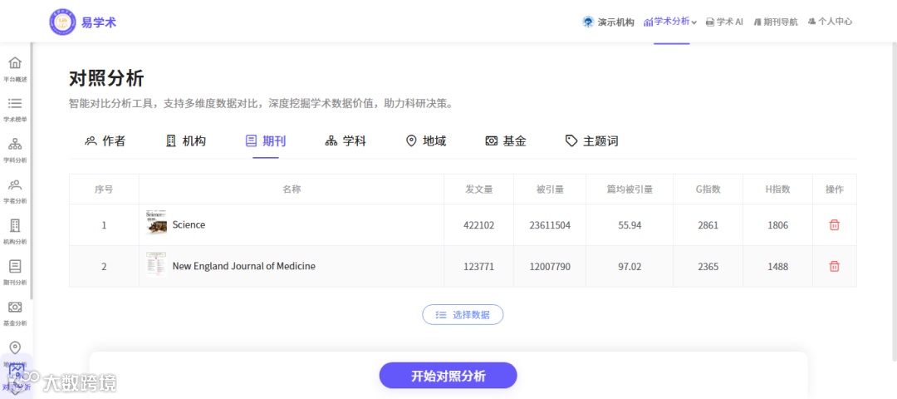Open the 学术分析 dropdown menu
Viewport: 897px width, 399px height.
670,22
